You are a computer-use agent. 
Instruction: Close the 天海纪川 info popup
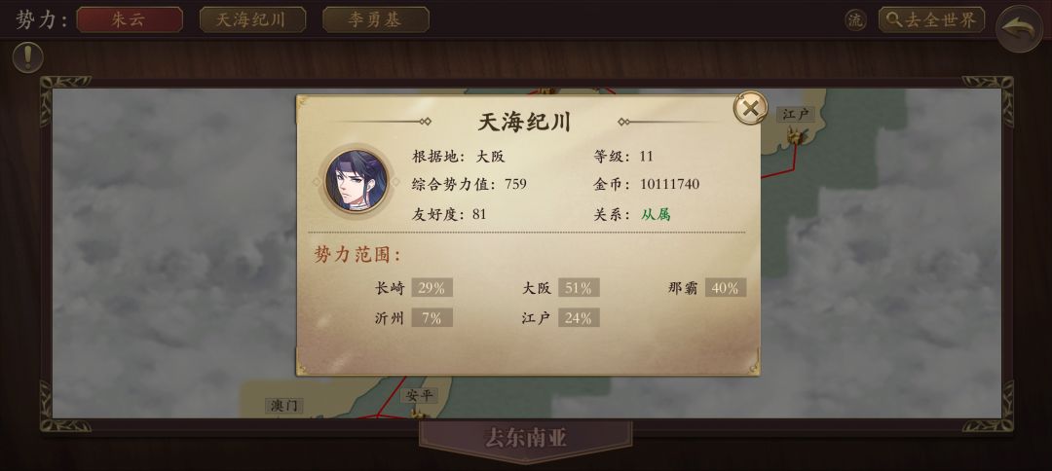tap(750, 108)
